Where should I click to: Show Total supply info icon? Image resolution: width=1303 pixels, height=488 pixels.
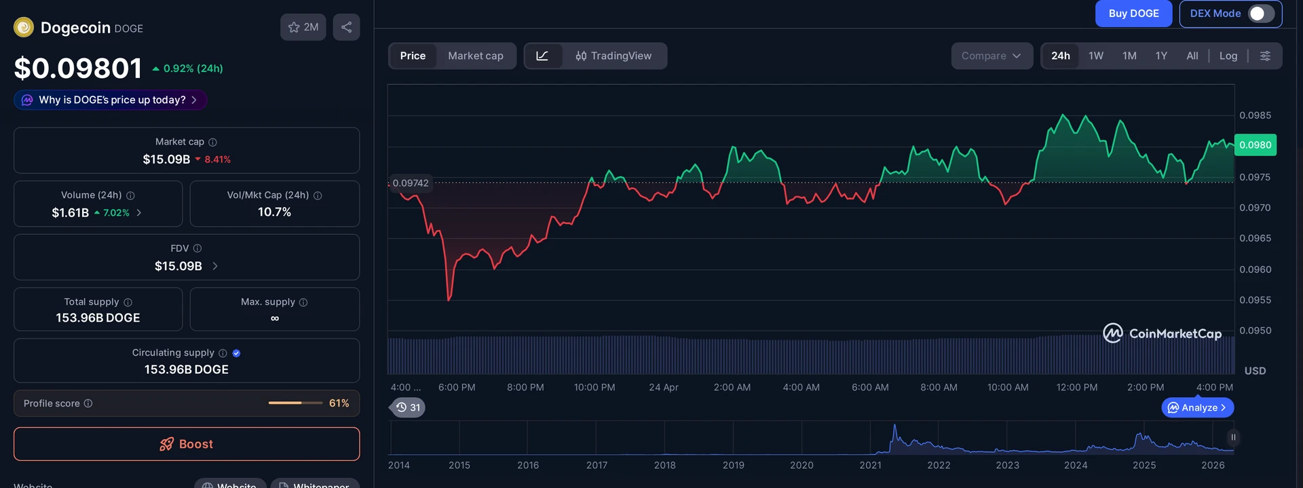(x=128, y=302)
